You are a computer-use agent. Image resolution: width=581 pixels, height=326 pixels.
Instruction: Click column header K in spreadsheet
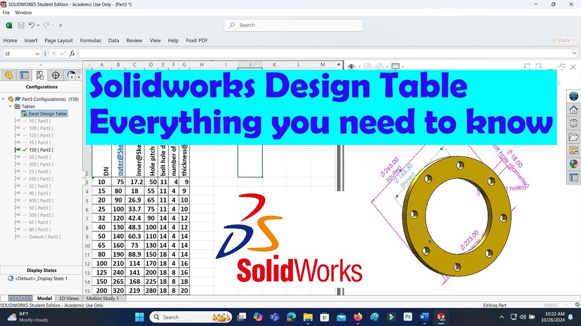coord(275,65)
